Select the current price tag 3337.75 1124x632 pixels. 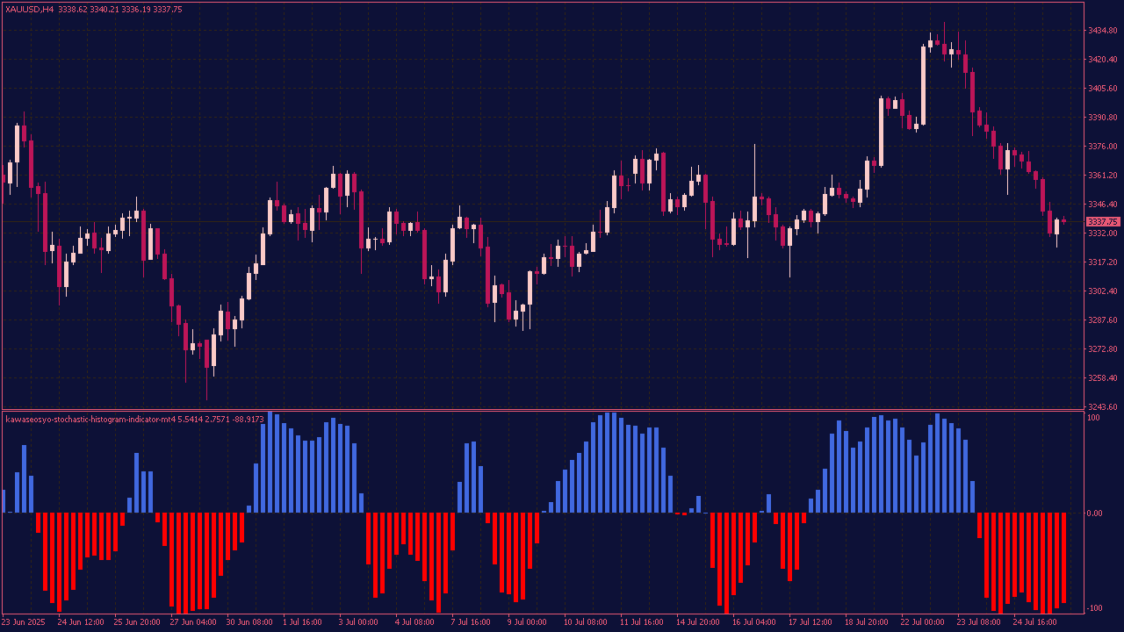point(1103,222)
